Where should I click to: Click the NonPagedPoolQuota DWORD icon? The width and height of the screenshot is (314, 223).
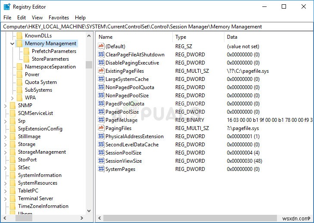[101, 87]
